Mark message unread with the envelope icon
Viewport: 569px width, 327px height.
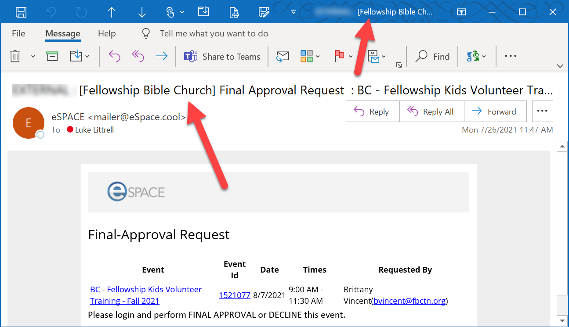(283, 56)
